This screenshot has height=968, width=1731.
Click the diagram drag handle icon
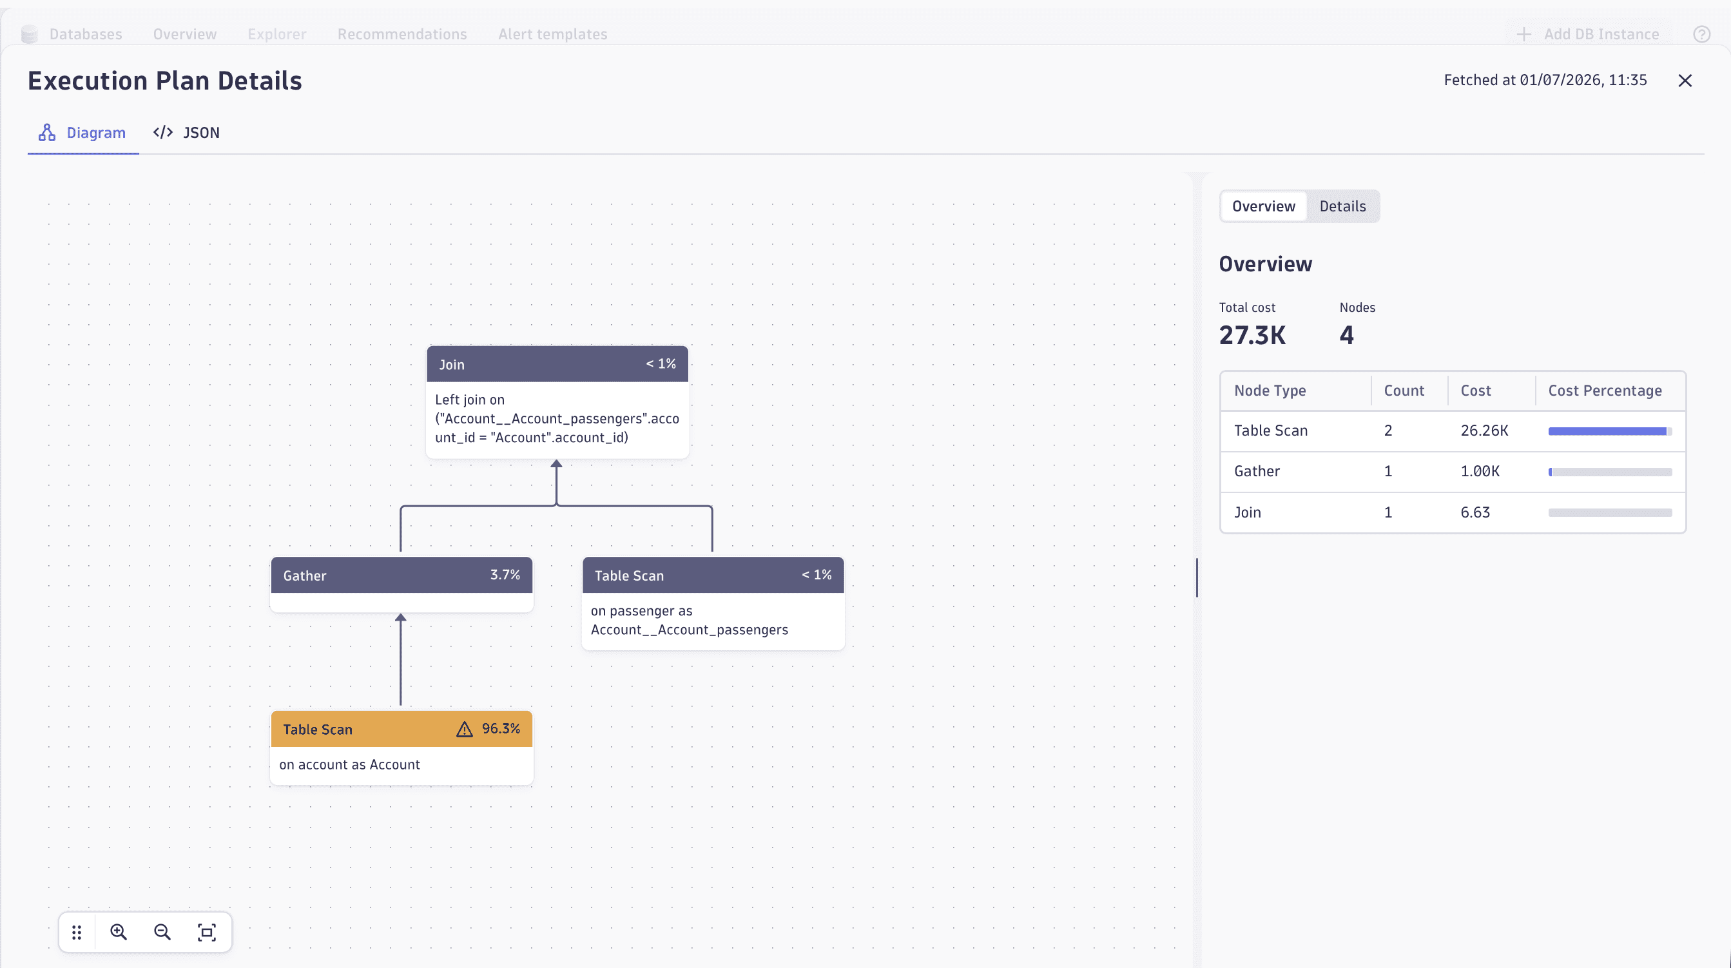point(77,933)
